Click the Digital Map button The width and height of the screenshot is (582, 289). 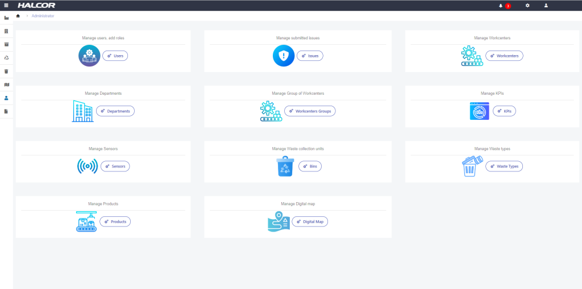310,221
